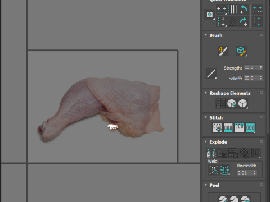Rotate selection minus 90 degrees around pivot

(x=244, y=10)
